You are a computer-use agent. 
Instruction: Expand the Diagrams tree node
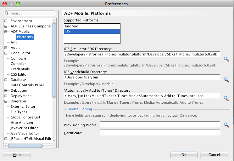tap(6, 101)
